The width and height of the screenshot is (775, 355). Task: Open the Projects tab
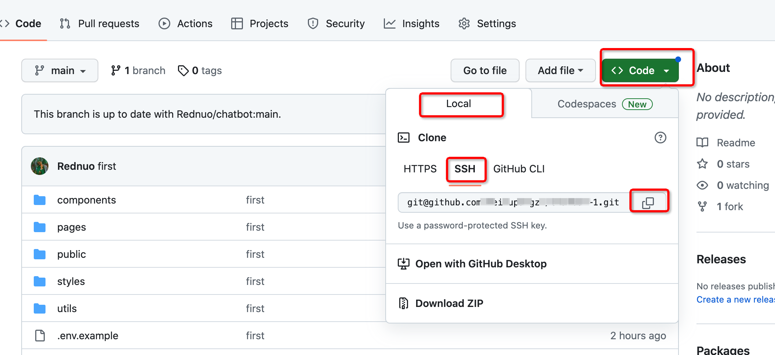point(260,23)
